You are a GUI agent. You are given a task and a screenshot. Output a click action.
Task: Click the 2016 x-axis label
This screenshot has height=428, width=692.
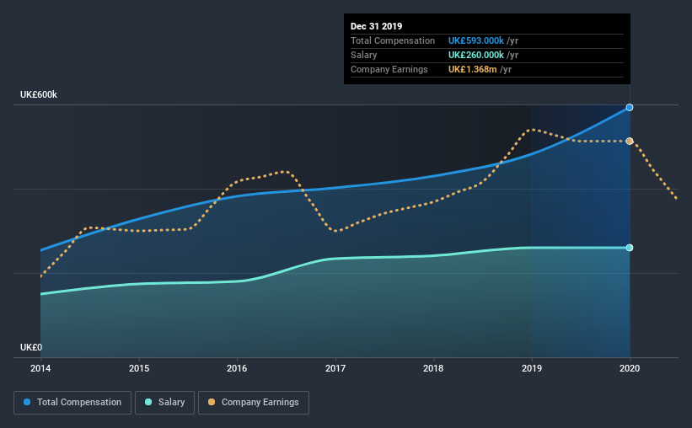pyautogui.click(x=237, y=368)
